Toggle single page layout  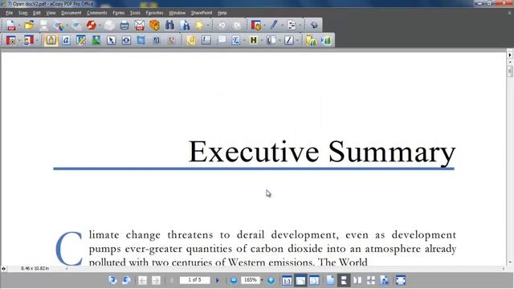[330, 280]
